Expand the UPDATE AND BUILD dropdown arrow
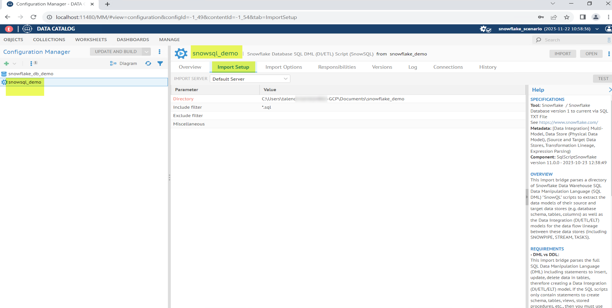612x308 pixels. tap(147, 52)
